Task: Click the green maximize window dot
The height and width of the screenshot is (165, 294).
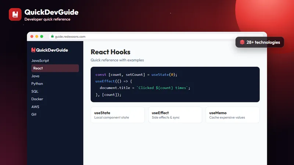Action: point(42,36)
